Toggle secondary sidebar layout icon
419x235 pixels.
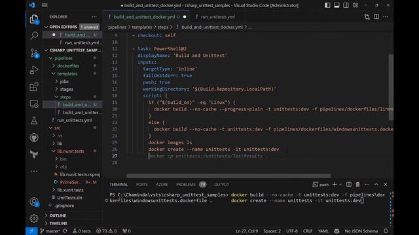point(346,5)
